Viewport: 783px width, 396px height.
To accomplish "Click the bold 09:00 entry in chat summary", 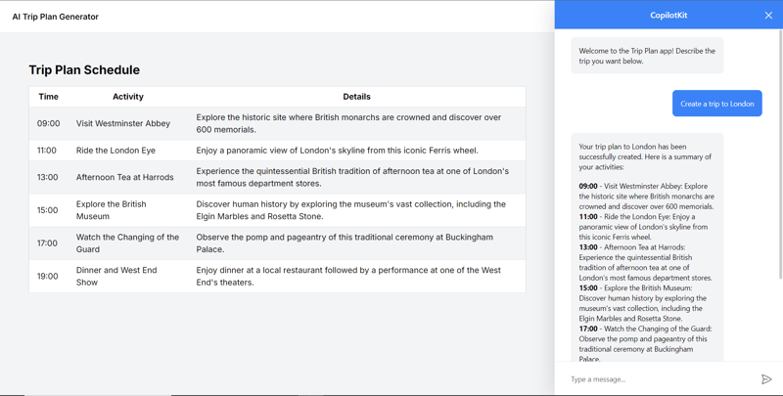I will point(588,186).
